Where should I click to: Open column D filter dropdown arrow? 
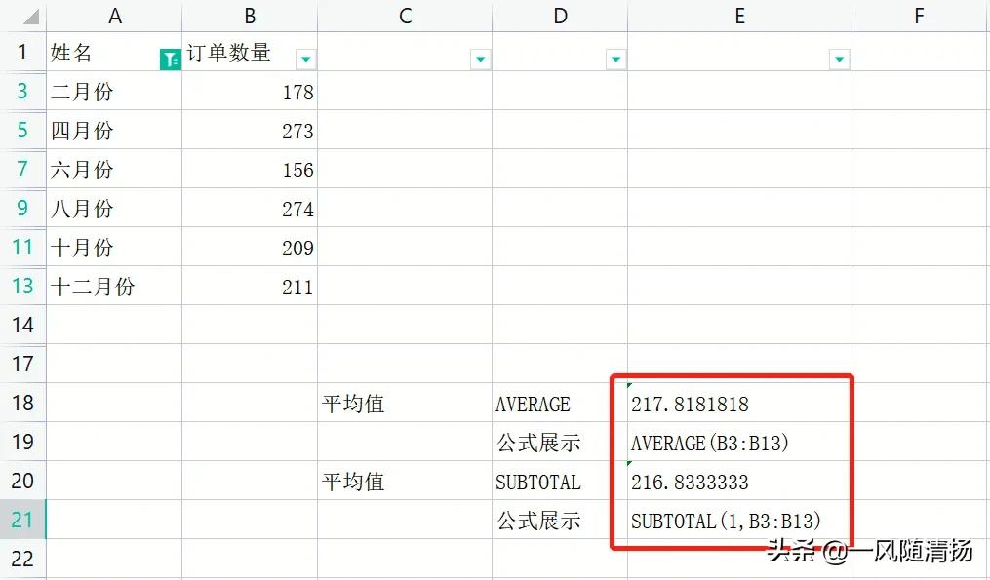point(615,60)
